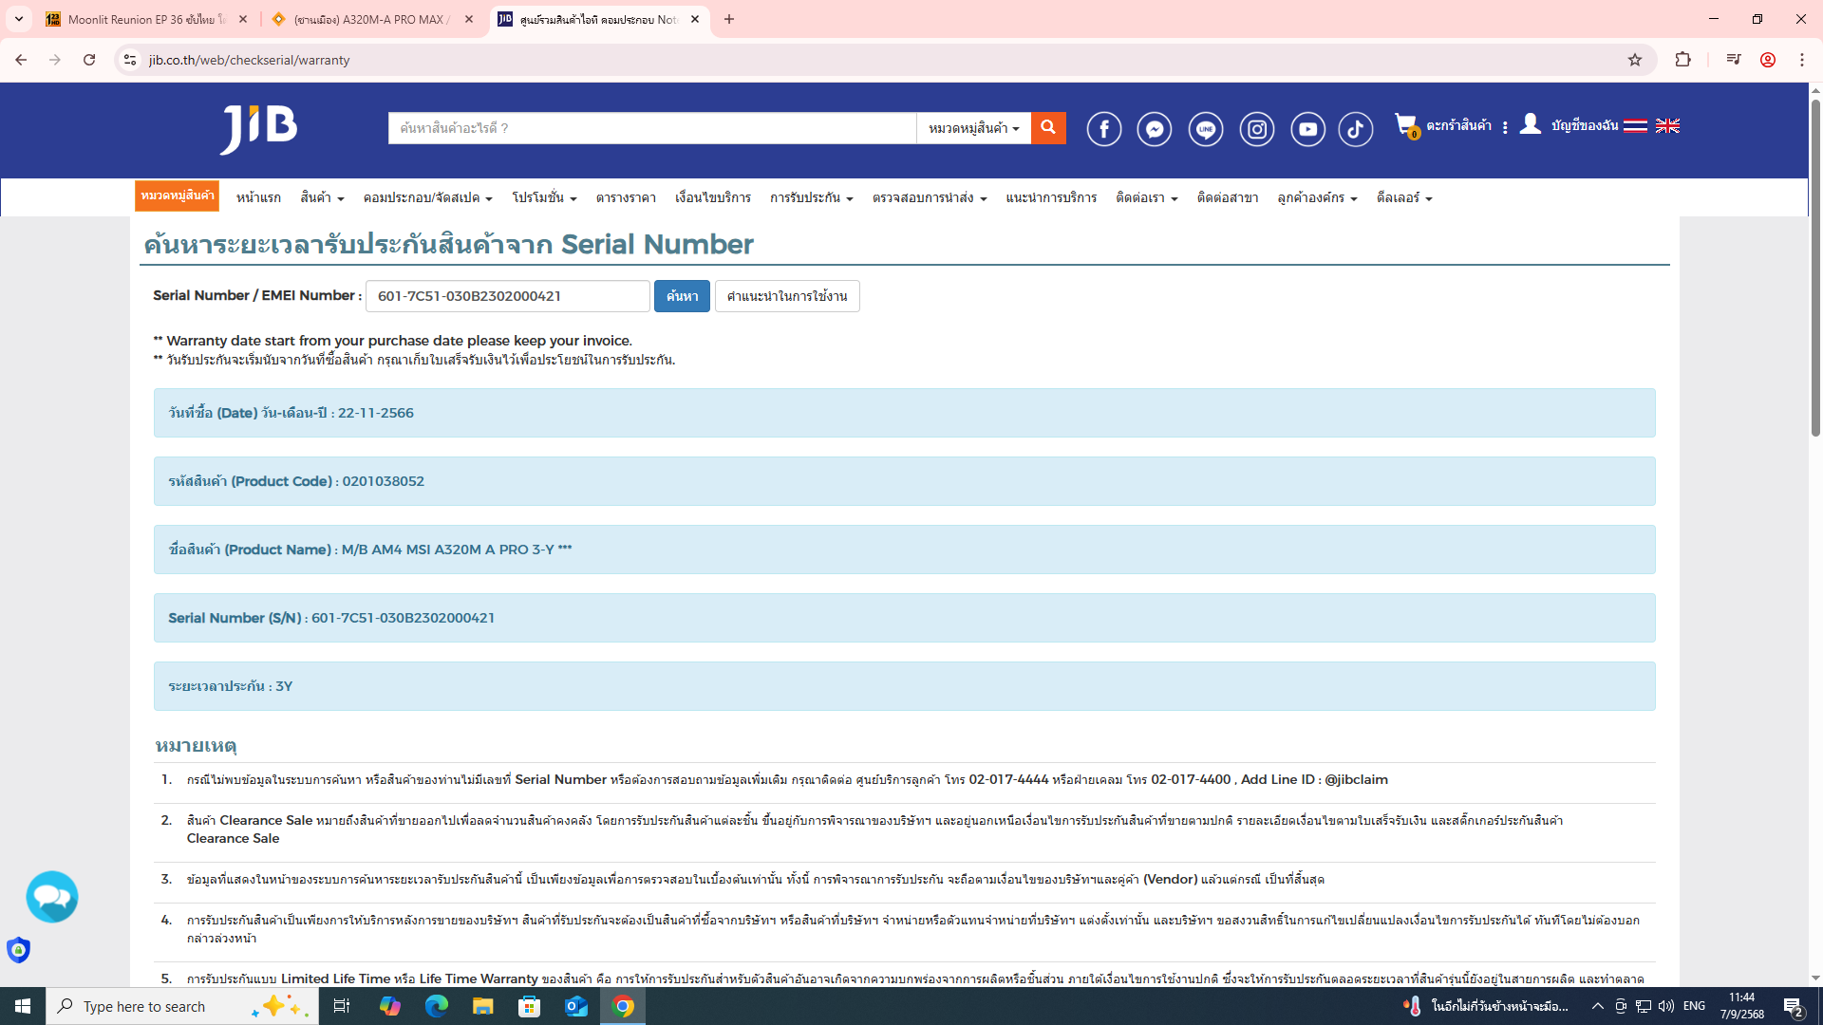Expand คอมประกอบ/จัดสเปค menu dropdown
The image size is (1823, 1025).
click(427, 197)
